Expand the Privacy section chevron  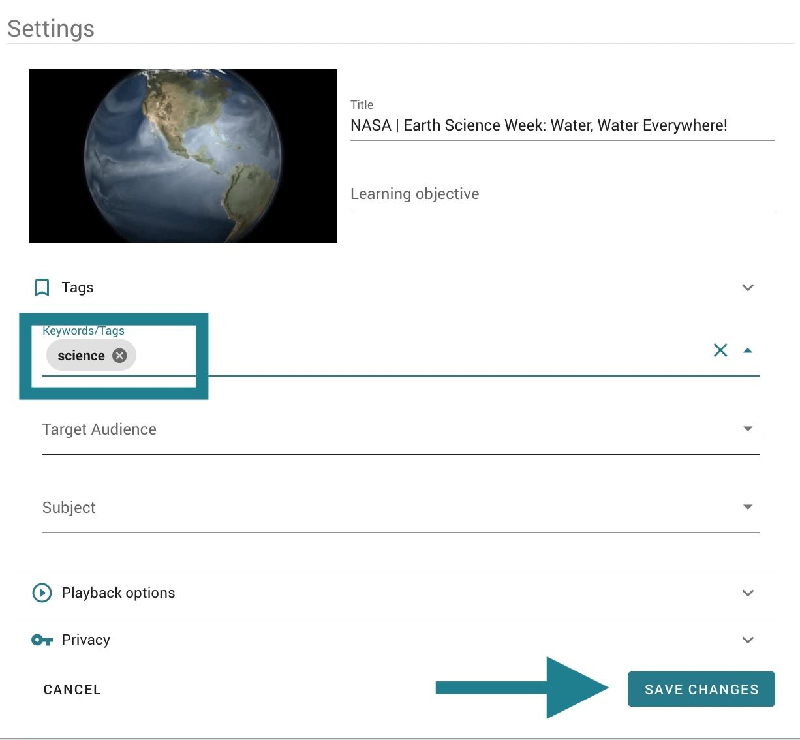tap(748, 640)
